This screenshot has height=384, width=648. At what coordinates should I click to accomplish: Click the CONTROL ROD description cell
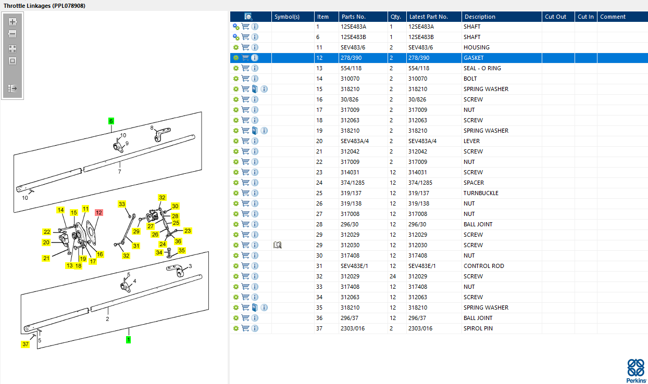coord(502,266)
